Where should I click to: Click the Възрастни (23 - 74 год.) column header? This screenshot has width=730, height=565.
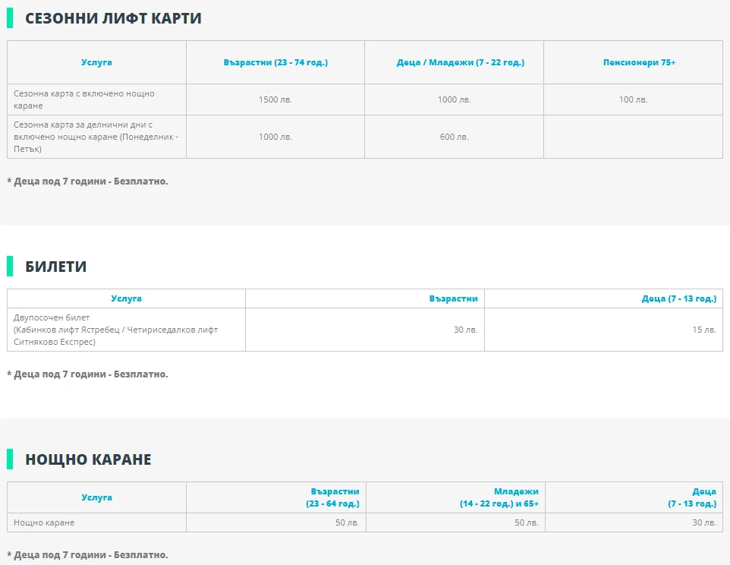275,62
